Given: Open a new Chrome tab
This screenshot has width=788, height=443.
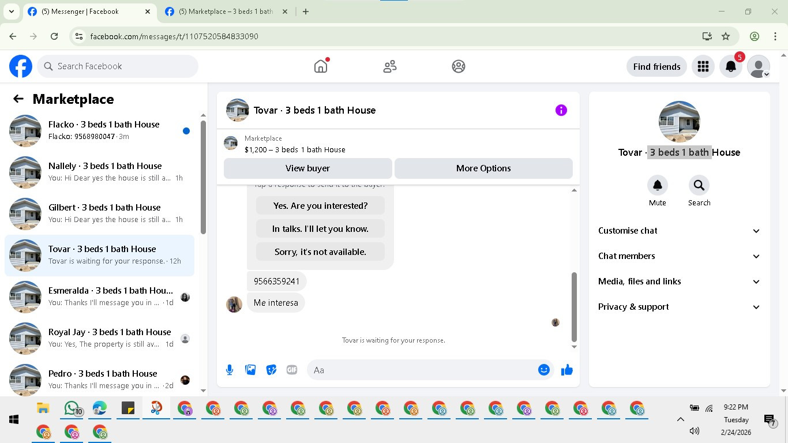Looking at the screenshot, I should point(306,12).
